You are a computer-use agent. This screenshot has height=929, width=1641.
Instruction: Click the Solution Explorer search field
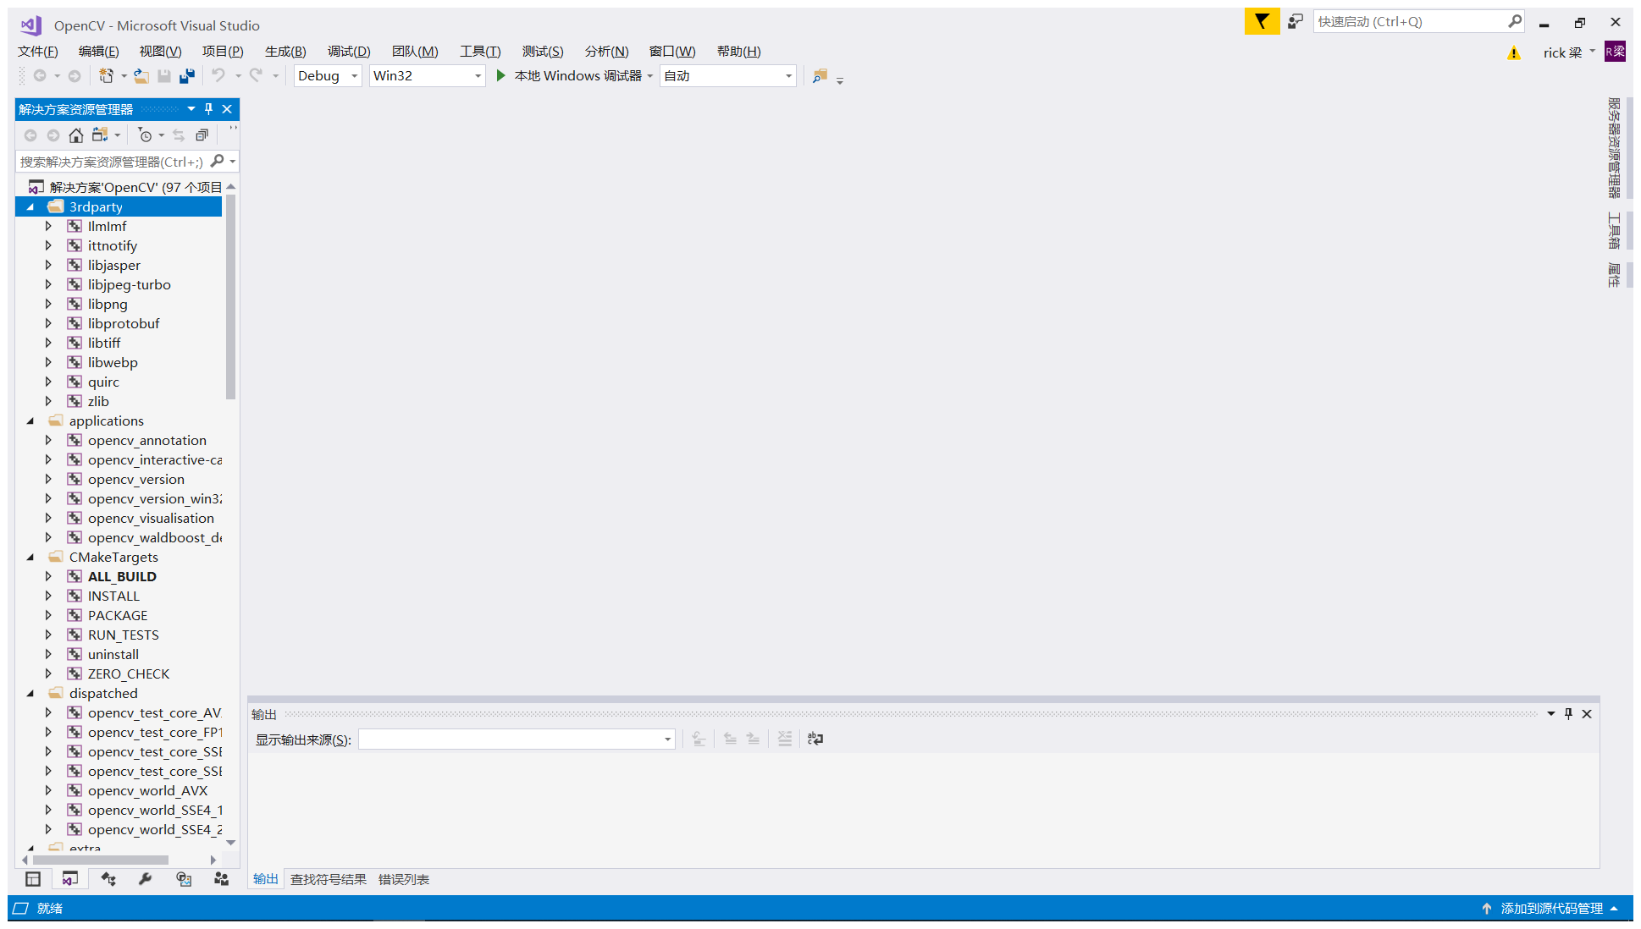(x=113, y=162)
